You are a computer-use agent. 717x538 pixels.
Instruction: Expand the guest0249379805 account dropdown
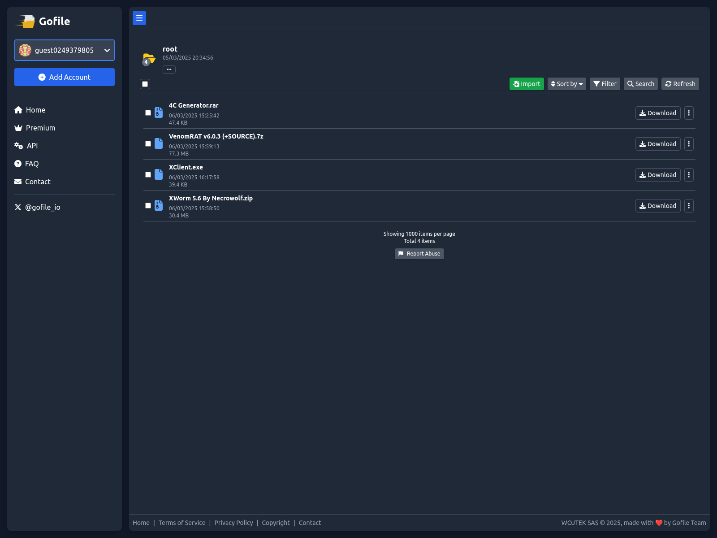pyautogui.click(x=65, y=50)
